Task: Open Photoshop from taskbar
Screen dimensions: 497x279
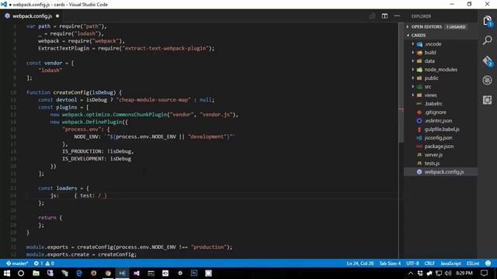Action: point(194,273)
